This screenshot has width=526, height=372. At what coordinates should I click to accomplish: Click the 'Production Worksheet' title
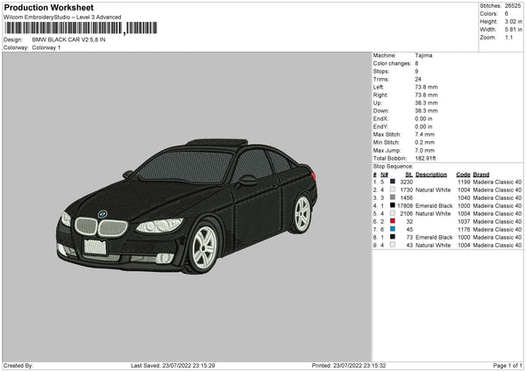(x=48, y=8)
